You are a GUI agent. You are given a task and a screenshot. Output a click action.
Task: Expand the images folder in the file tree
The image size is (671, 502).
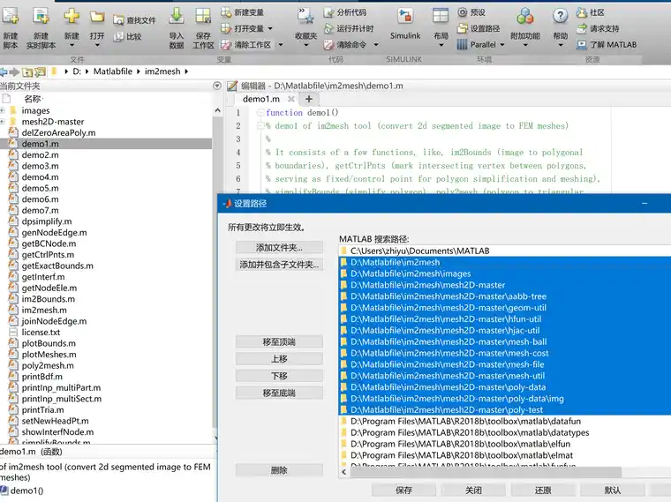click(x=3, y=111)
